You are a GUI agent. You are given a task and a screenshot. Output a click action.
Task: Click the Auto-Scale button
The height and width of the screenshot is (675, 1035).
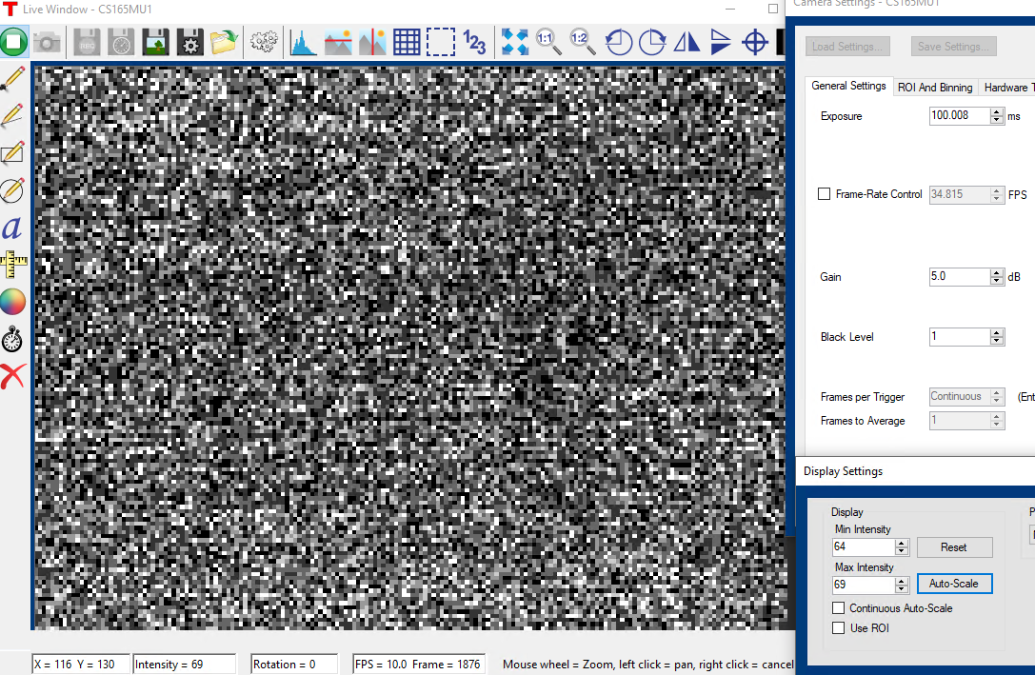pyautogui.click(x=954, y=584)
